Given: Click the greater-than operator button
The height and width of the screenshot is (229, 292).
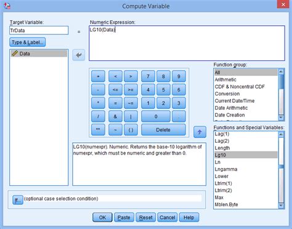Looking at the screenshot, I should [x=131, y=76].
